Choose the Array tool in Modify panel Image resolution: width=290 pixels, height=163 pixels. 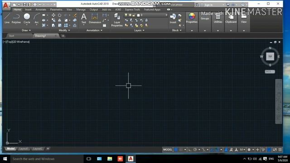click(66, 25)
